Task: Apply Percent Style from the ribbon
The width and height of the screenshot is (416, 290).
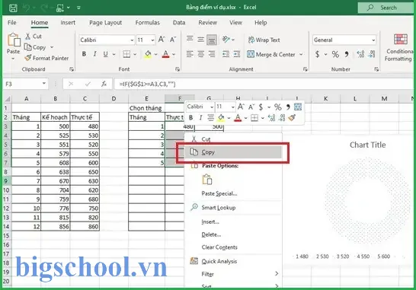Action: tap(335, 54)
